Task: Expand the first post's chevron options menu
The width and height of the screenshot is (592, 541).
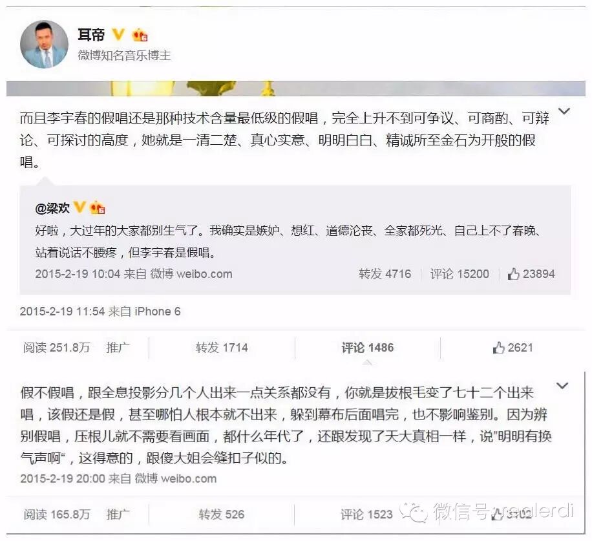Action: click(x=564, y=111)
